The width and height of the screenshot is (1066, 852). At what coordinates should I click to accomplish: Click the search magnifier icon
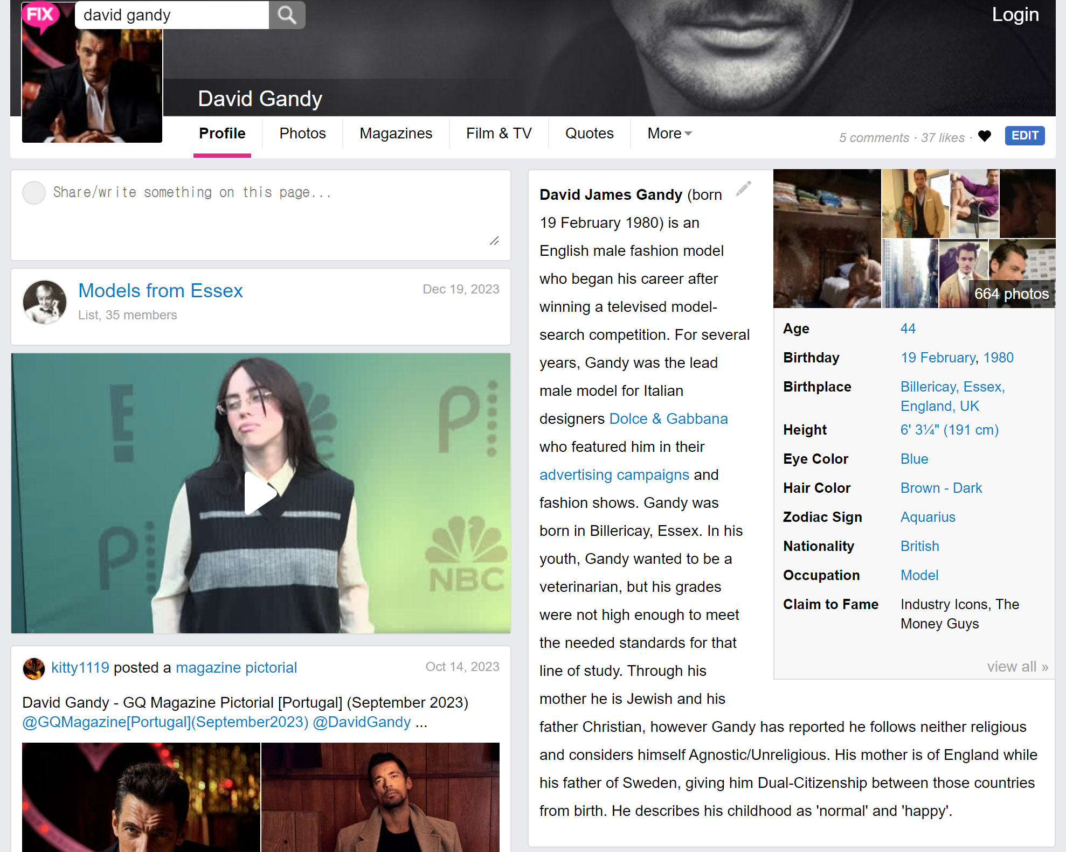pos(287,15)
